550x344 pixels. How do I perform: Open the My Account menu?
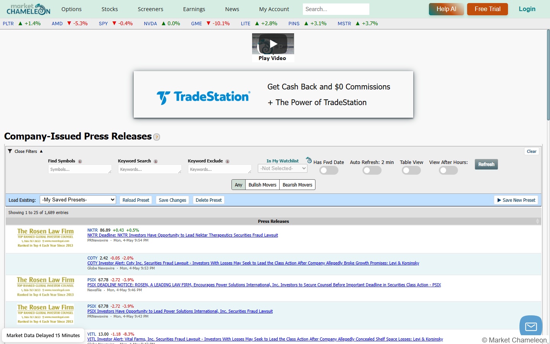click(274, 9)
